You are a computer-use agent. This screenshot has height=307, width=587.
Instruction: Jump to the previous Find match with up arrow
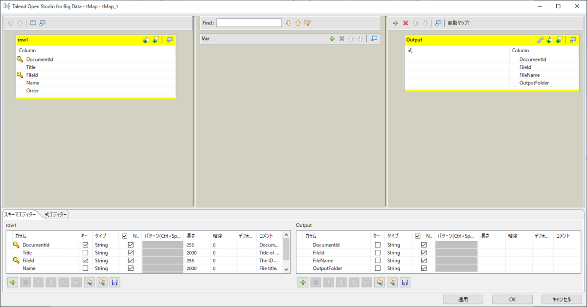pos(298,23)
